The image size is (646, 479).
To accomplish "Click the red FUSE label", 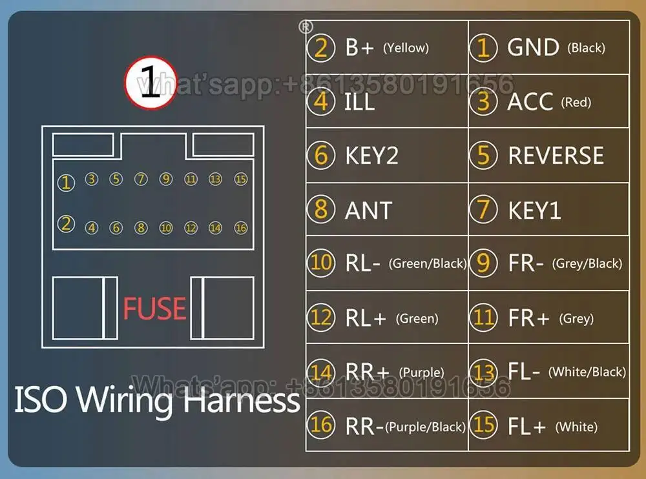I will pyautogui.click(x=154, y=309).
